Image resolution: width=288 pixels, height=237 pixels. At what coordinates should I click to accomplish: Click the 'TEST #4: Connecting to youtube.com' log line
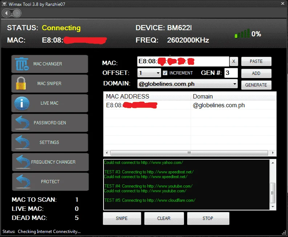coord(148,186)
